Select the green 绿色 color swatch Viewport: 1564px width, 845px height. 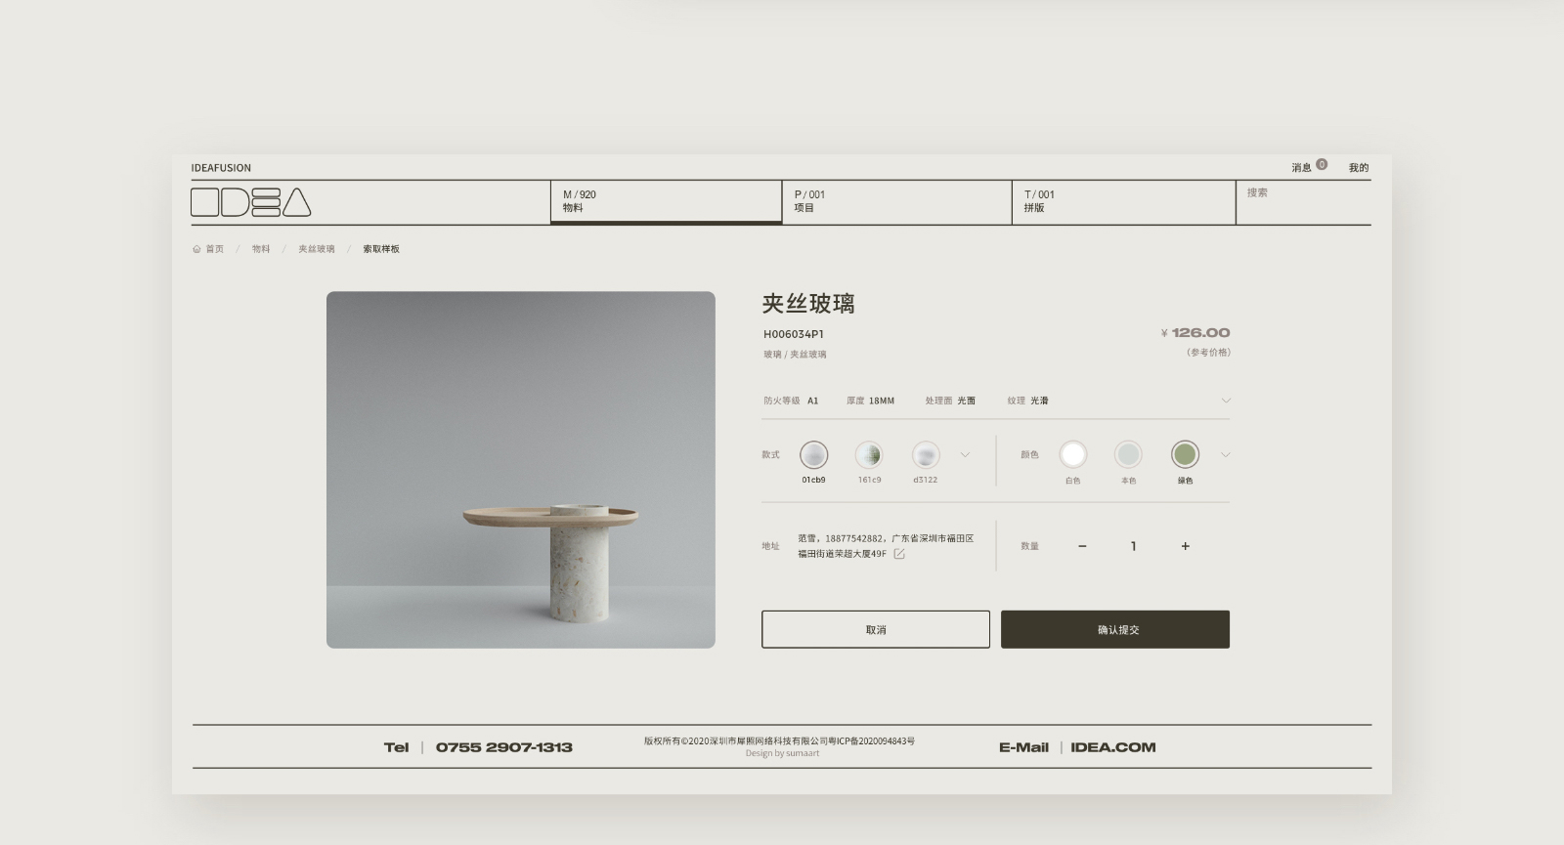(1185, 454)
